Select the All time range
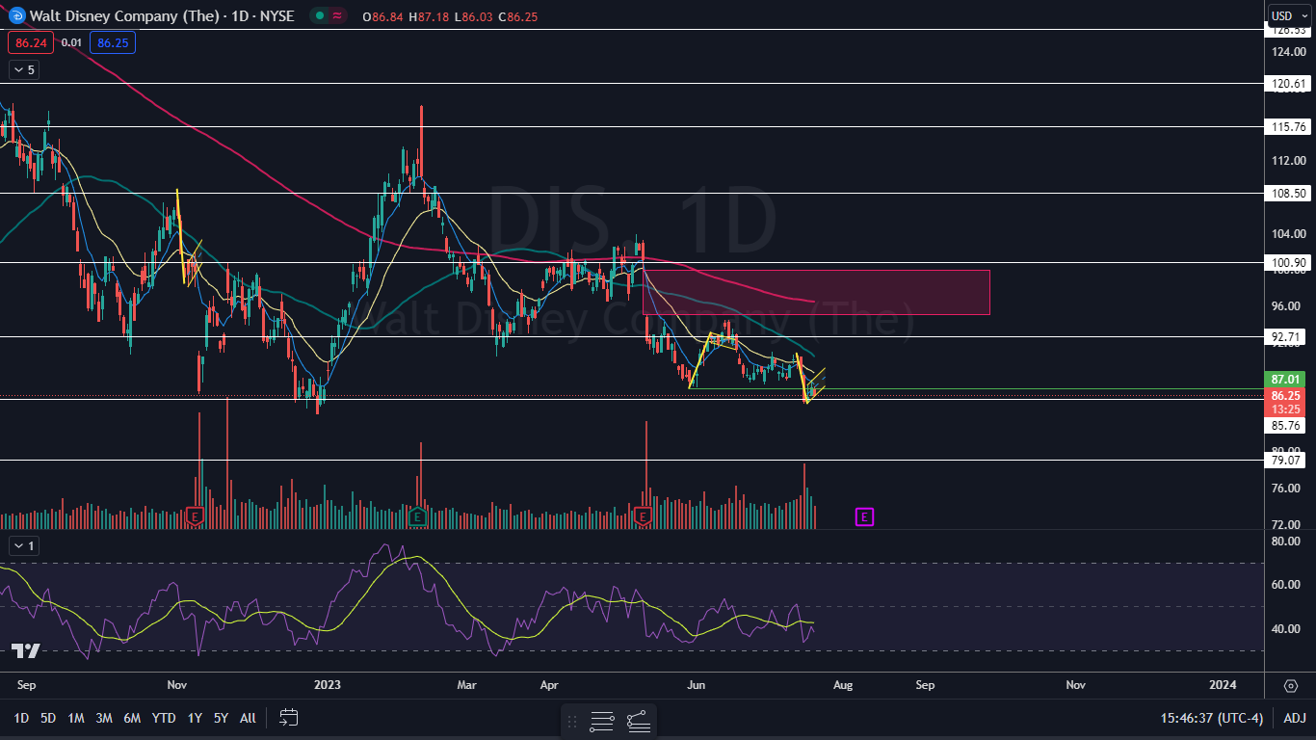 248,718
